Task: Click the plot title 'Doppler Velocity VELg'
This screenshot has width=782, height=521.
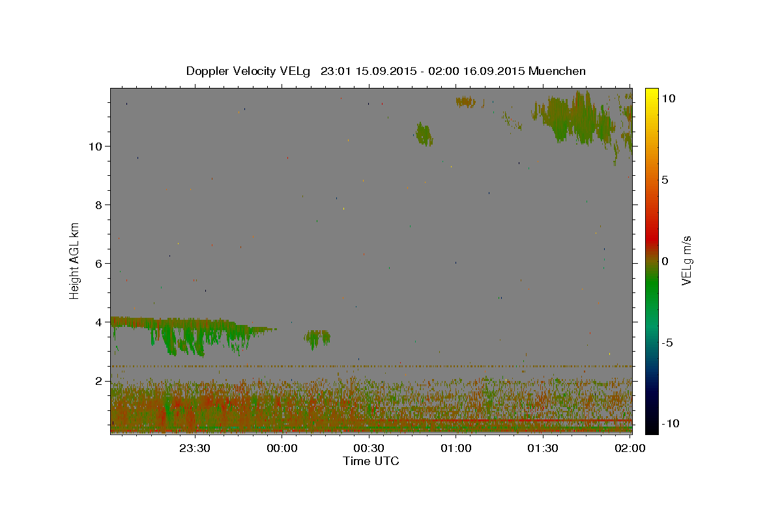Action: click(x=250, y=71)
